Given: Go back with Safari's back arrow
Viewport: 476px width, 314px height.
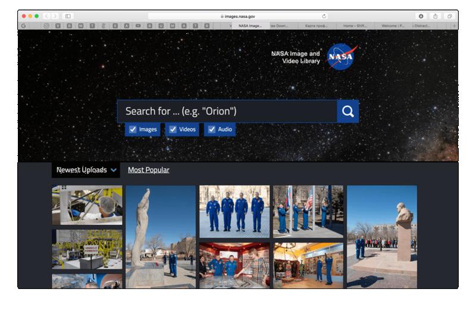Looking at the screenshot, I should (46, 16).
